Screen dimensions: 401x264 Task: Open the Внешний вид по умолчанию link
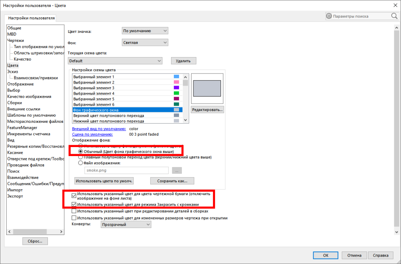click(99, 129)
